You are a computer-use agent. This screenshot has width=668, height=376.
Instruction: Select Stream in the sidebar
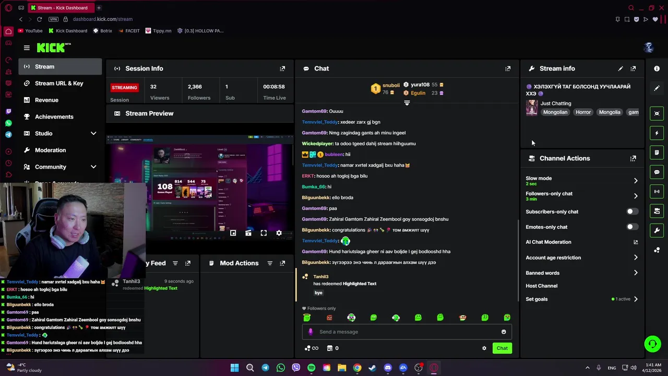(60, 66)
